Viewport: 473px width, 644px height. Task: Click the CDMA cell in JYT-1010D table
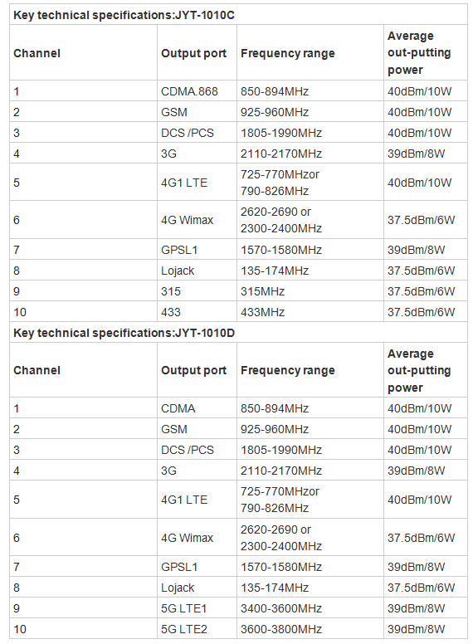197,407
